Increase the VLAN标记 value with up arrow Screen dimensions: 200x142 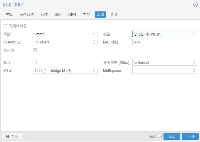94,41
